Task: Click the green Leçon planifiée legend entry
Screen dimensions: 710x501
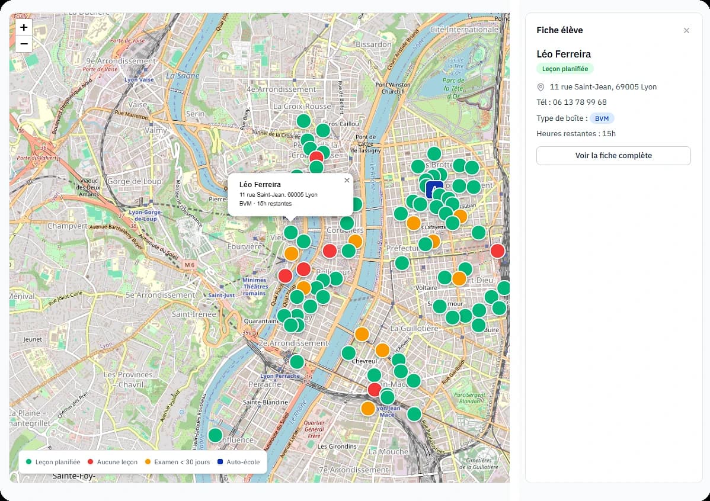Action: 53,462
